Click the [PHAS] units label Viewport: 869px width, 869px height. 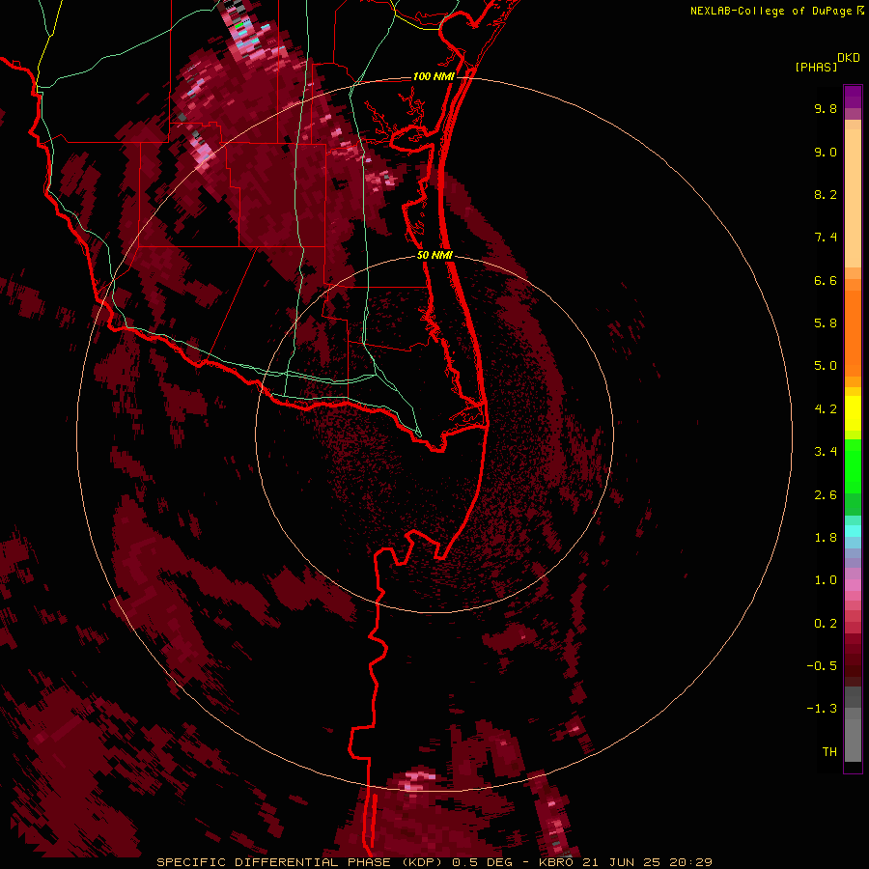tap(816, 67)
